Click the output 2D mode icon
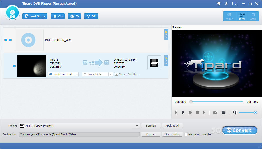262x149 pixels. (106, 63)
